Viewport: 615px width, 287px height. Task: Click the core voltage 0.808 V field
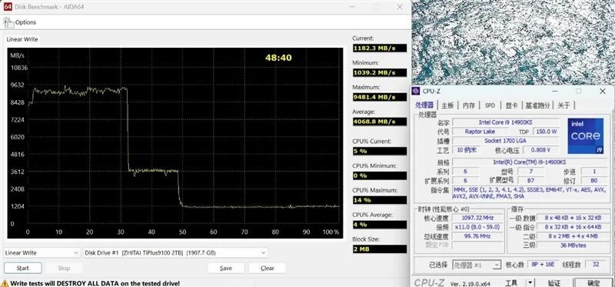point(540,150)
